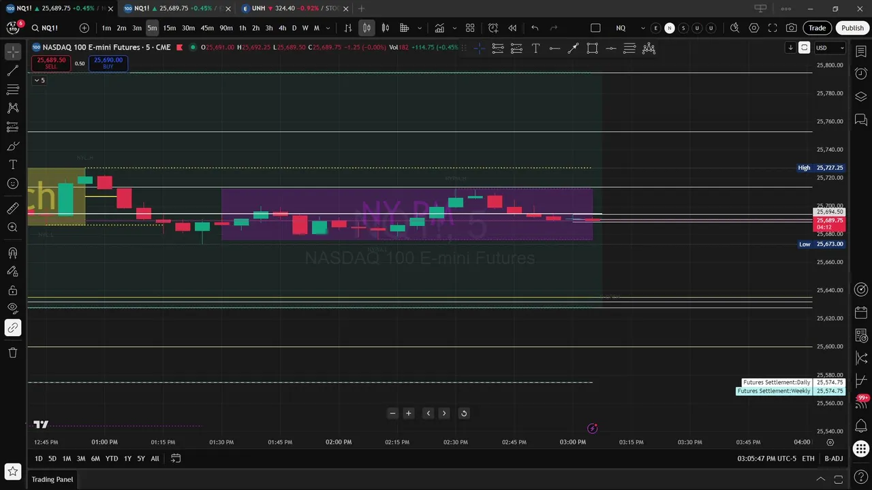872x490 pixels.
Task: Toggle the S sync circle button
Action: [683, 28]
